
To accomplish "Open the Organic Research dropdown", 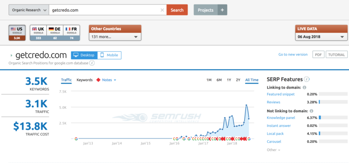I will (x=29, y=10).
